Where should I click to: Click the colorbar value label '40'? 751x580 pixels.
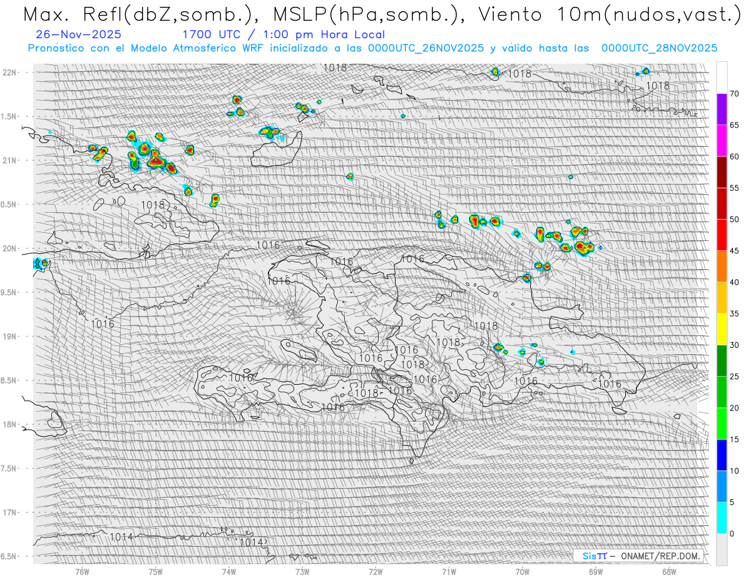click(734, 282)
